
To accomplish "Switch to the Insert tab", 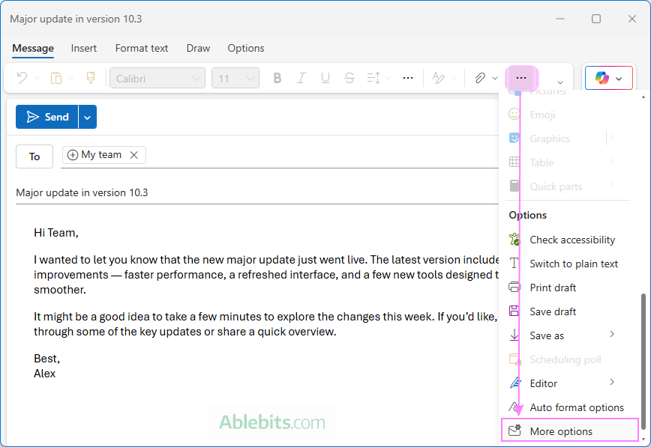I will coord(83,48).
